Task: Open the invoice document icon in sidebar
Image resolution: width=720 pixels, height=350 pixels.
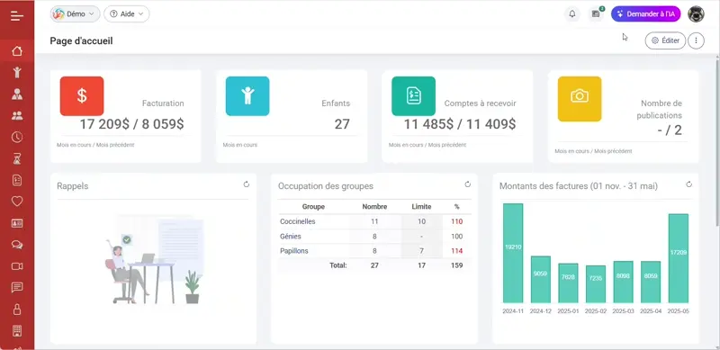Action: [17, 180]
